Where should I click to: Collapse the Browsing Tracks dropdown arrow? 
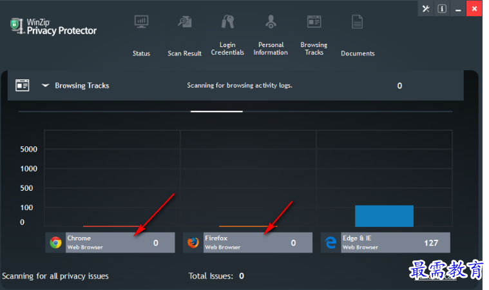coord(46,85)
